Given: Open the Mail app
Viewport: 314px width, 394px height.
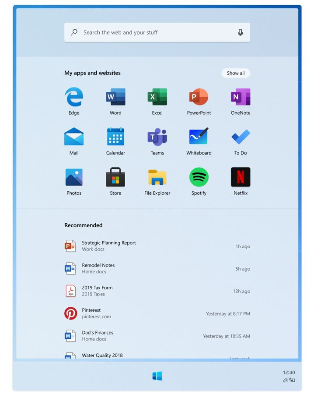Looking at the screenshot, I should 74,137.
